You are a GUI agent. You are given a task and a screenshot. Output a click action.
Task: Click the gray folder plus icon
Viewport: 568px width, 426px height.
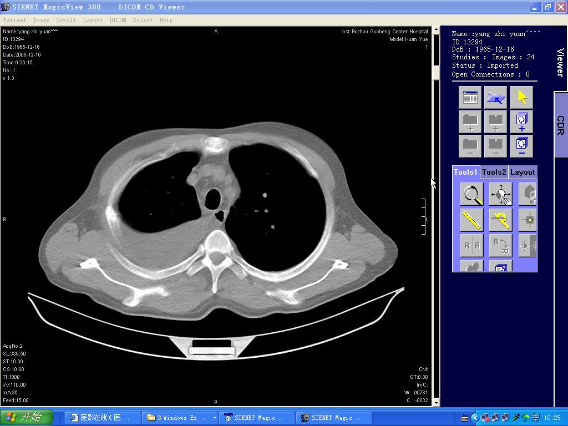470,122
